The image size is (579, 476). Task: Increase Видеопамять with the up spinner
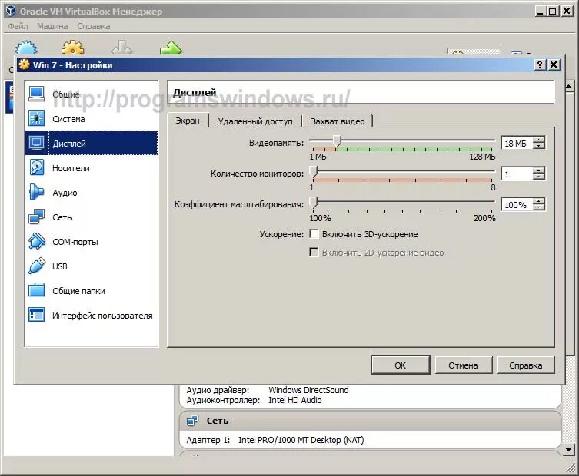pos(539,140)
